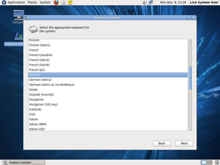The image size is (220, 165).
Task: Click the volume speaker icon
Action: point(145,2)
